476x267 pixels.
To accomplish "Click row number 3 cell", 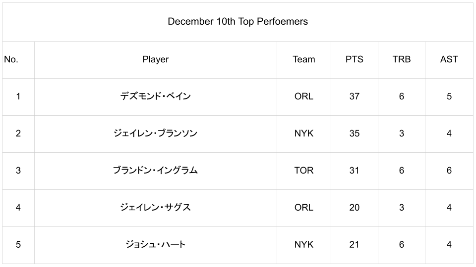I will point(18,171).
